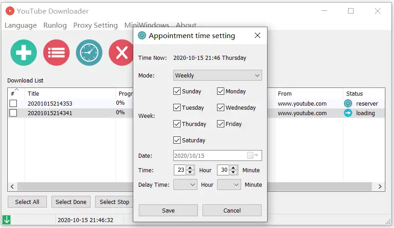Open the red download list icon
Viewport: 394px width, 228px height.
pos(56,53)
